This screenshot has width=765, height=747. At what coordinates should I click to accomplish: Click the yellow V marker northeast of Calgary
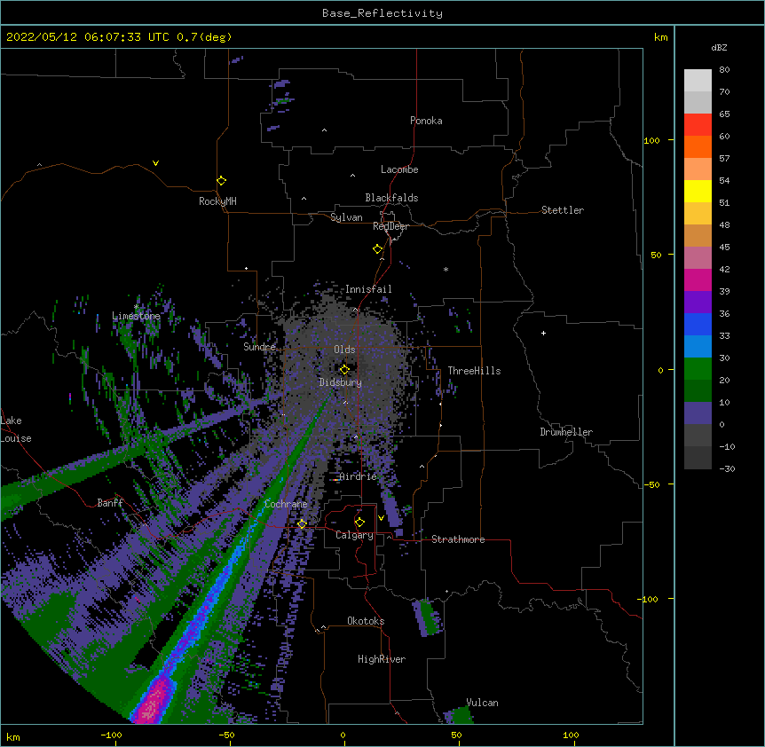381,518
